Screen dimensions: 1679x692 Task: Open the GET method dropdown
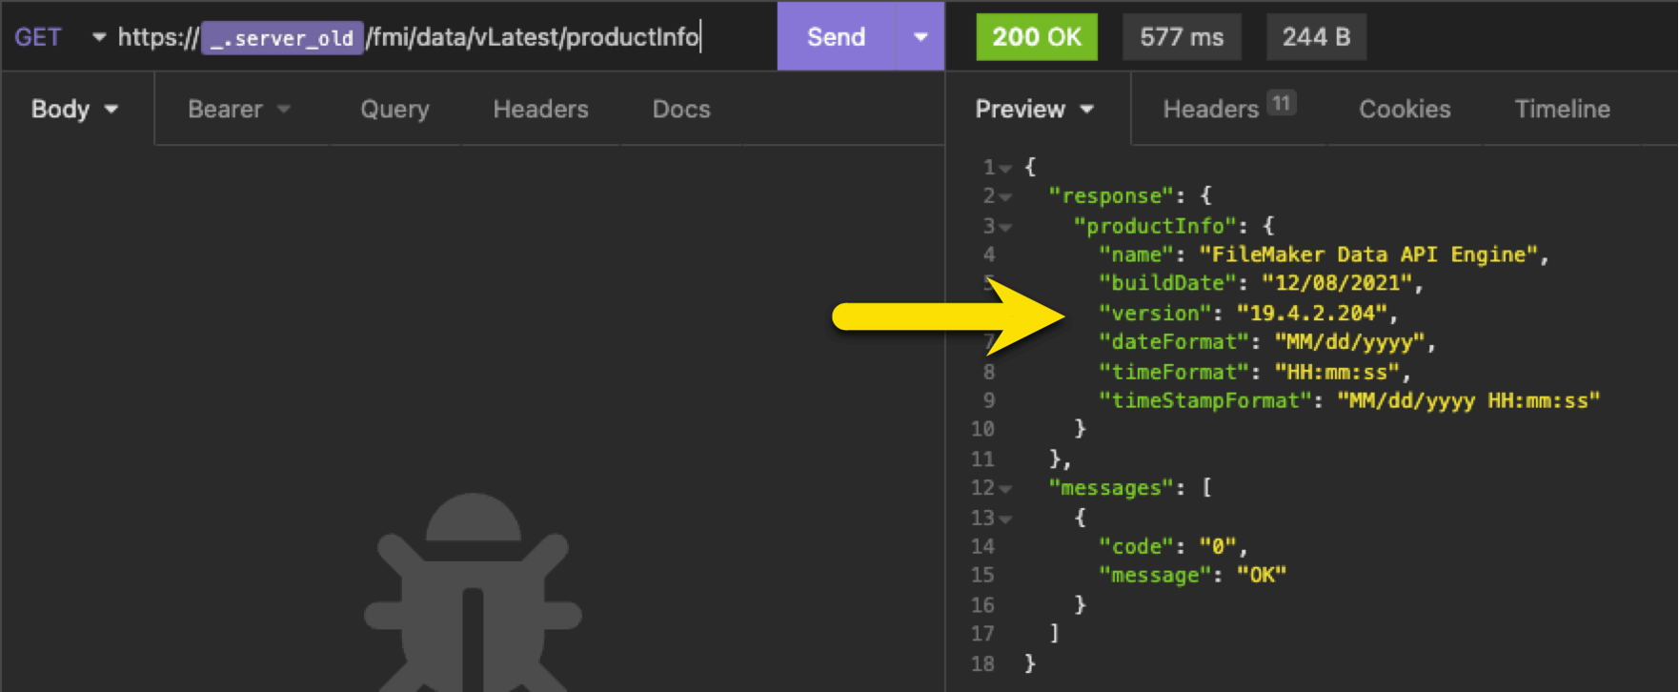pyautogui.click(x=59, y=37)
